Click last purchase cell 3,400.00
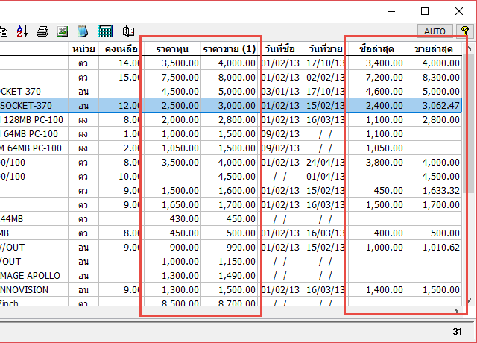The width and height of the screenshot is (477, 343). tap(376, 63)
